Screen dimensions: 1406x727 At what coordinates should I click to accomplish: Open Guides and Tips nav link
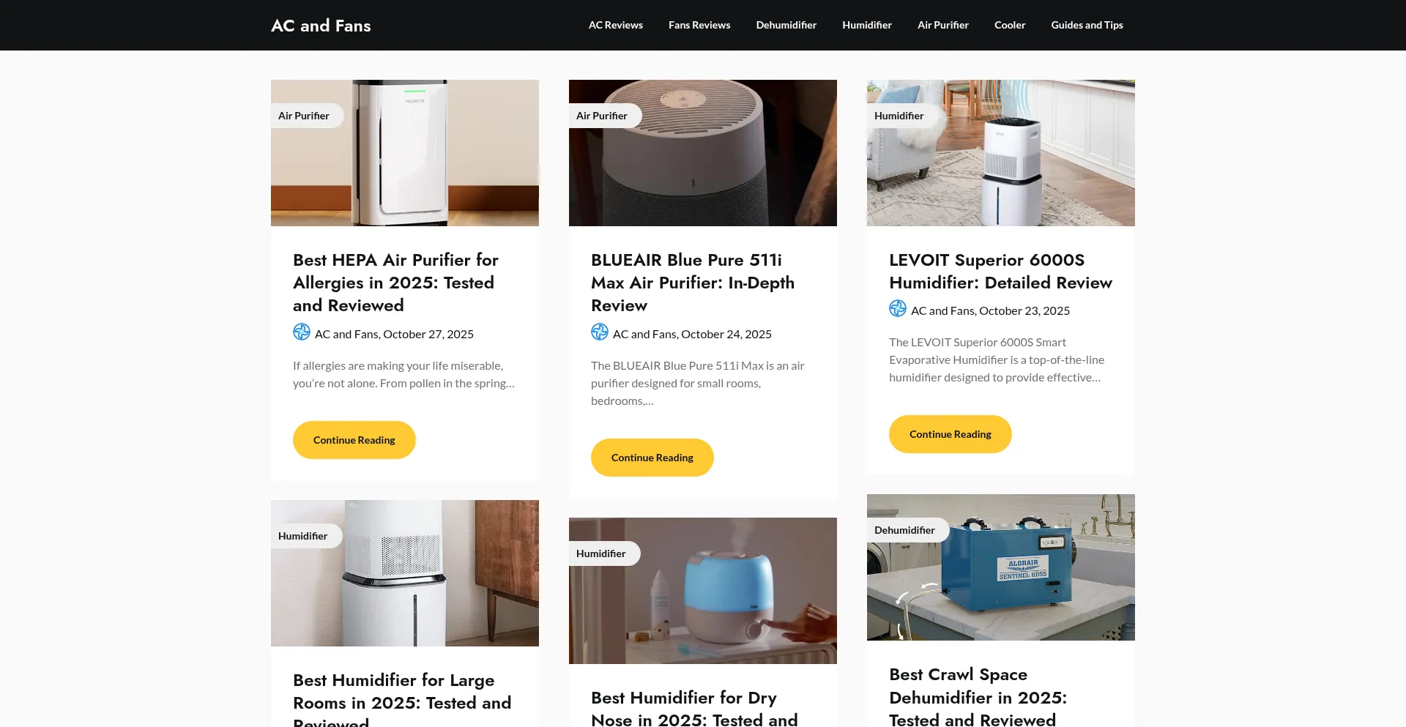(1087, 25)
